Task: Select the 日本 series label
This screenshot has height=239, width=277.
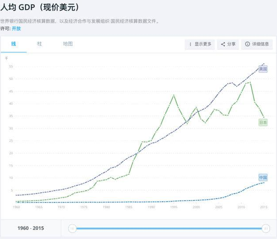Action: click(x=263, y=122)
